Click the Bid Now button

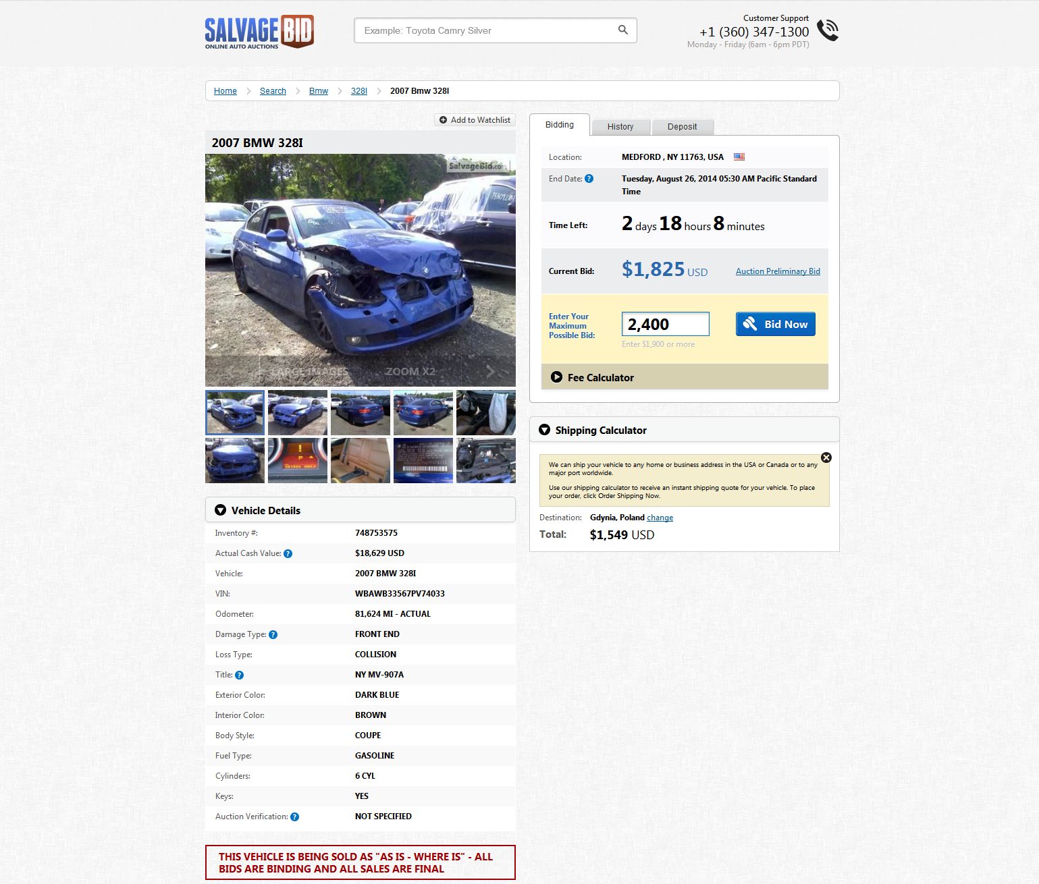(x=776, y=324)
